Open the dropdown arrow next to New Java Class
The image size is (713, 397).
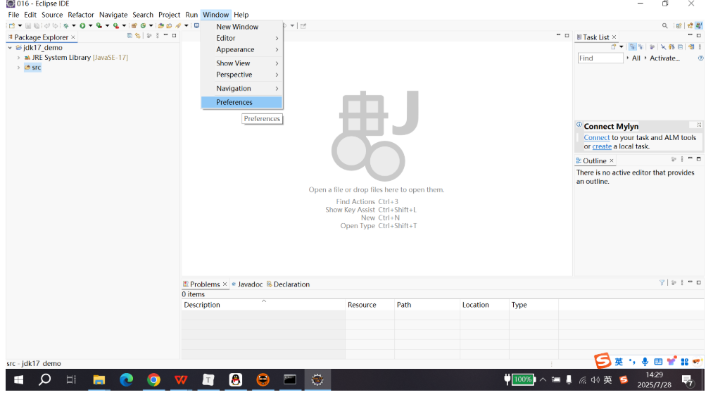point(151,26)
